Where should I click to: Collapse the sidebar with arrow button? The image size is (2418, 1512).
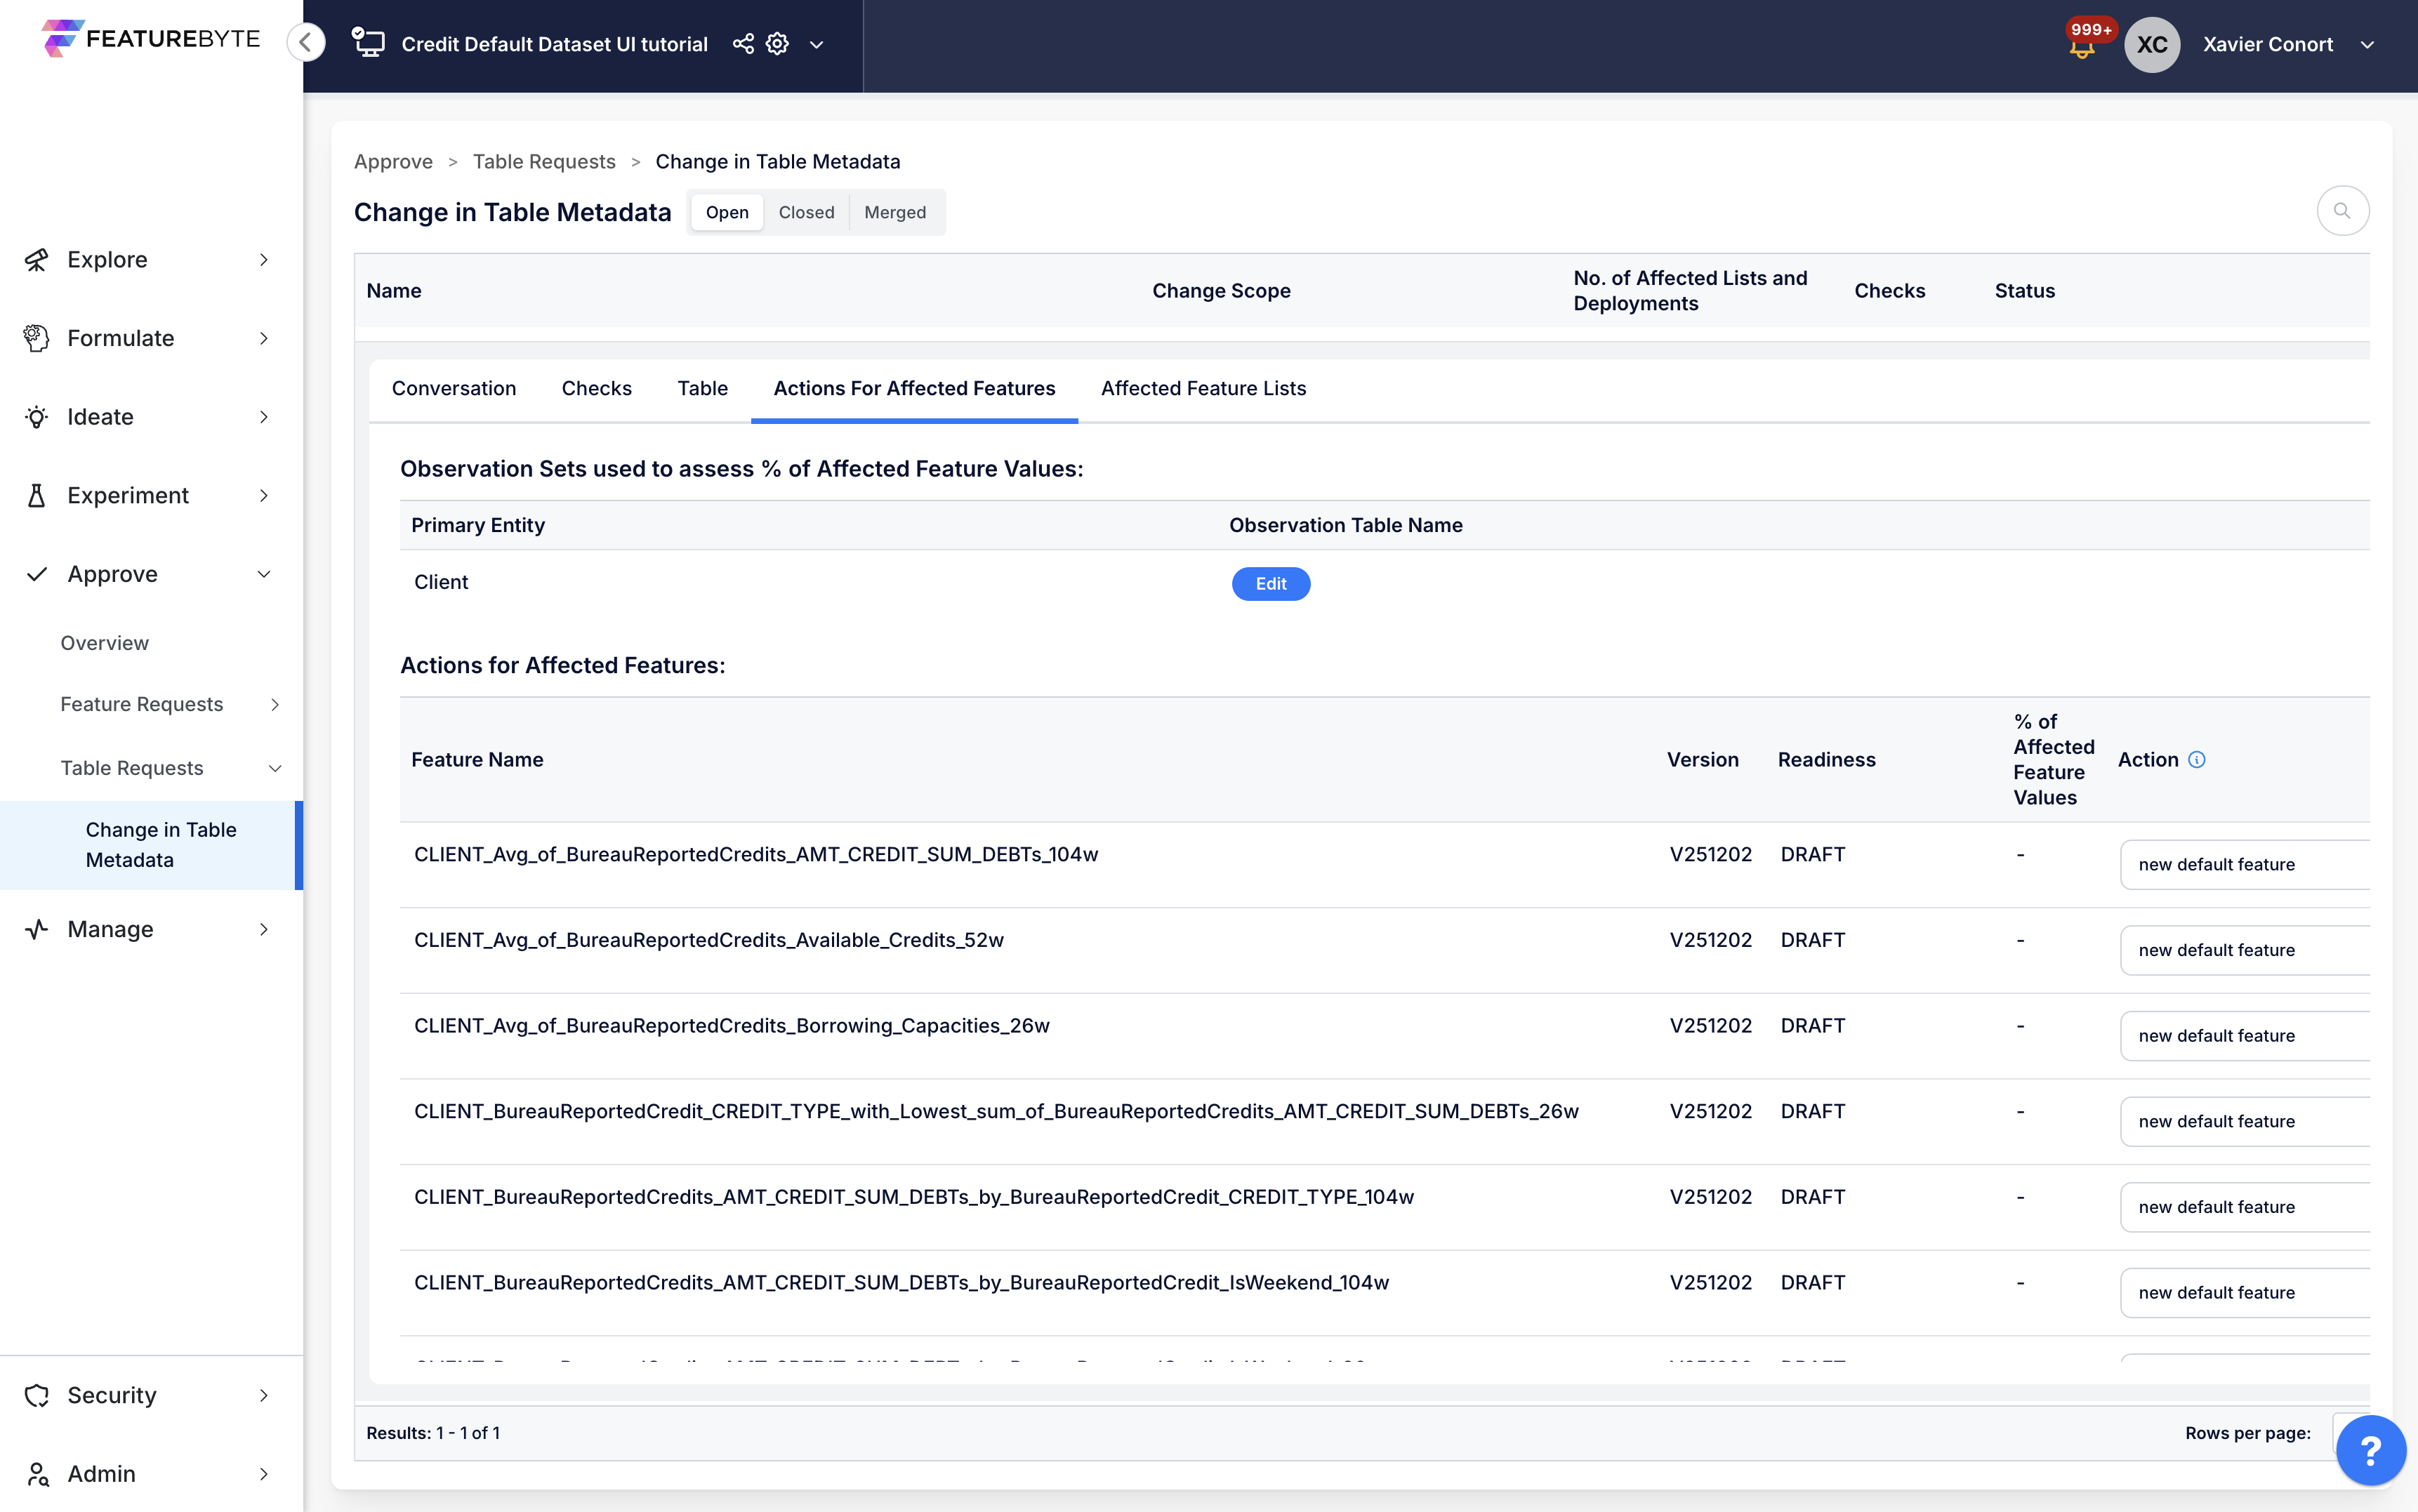306,42
